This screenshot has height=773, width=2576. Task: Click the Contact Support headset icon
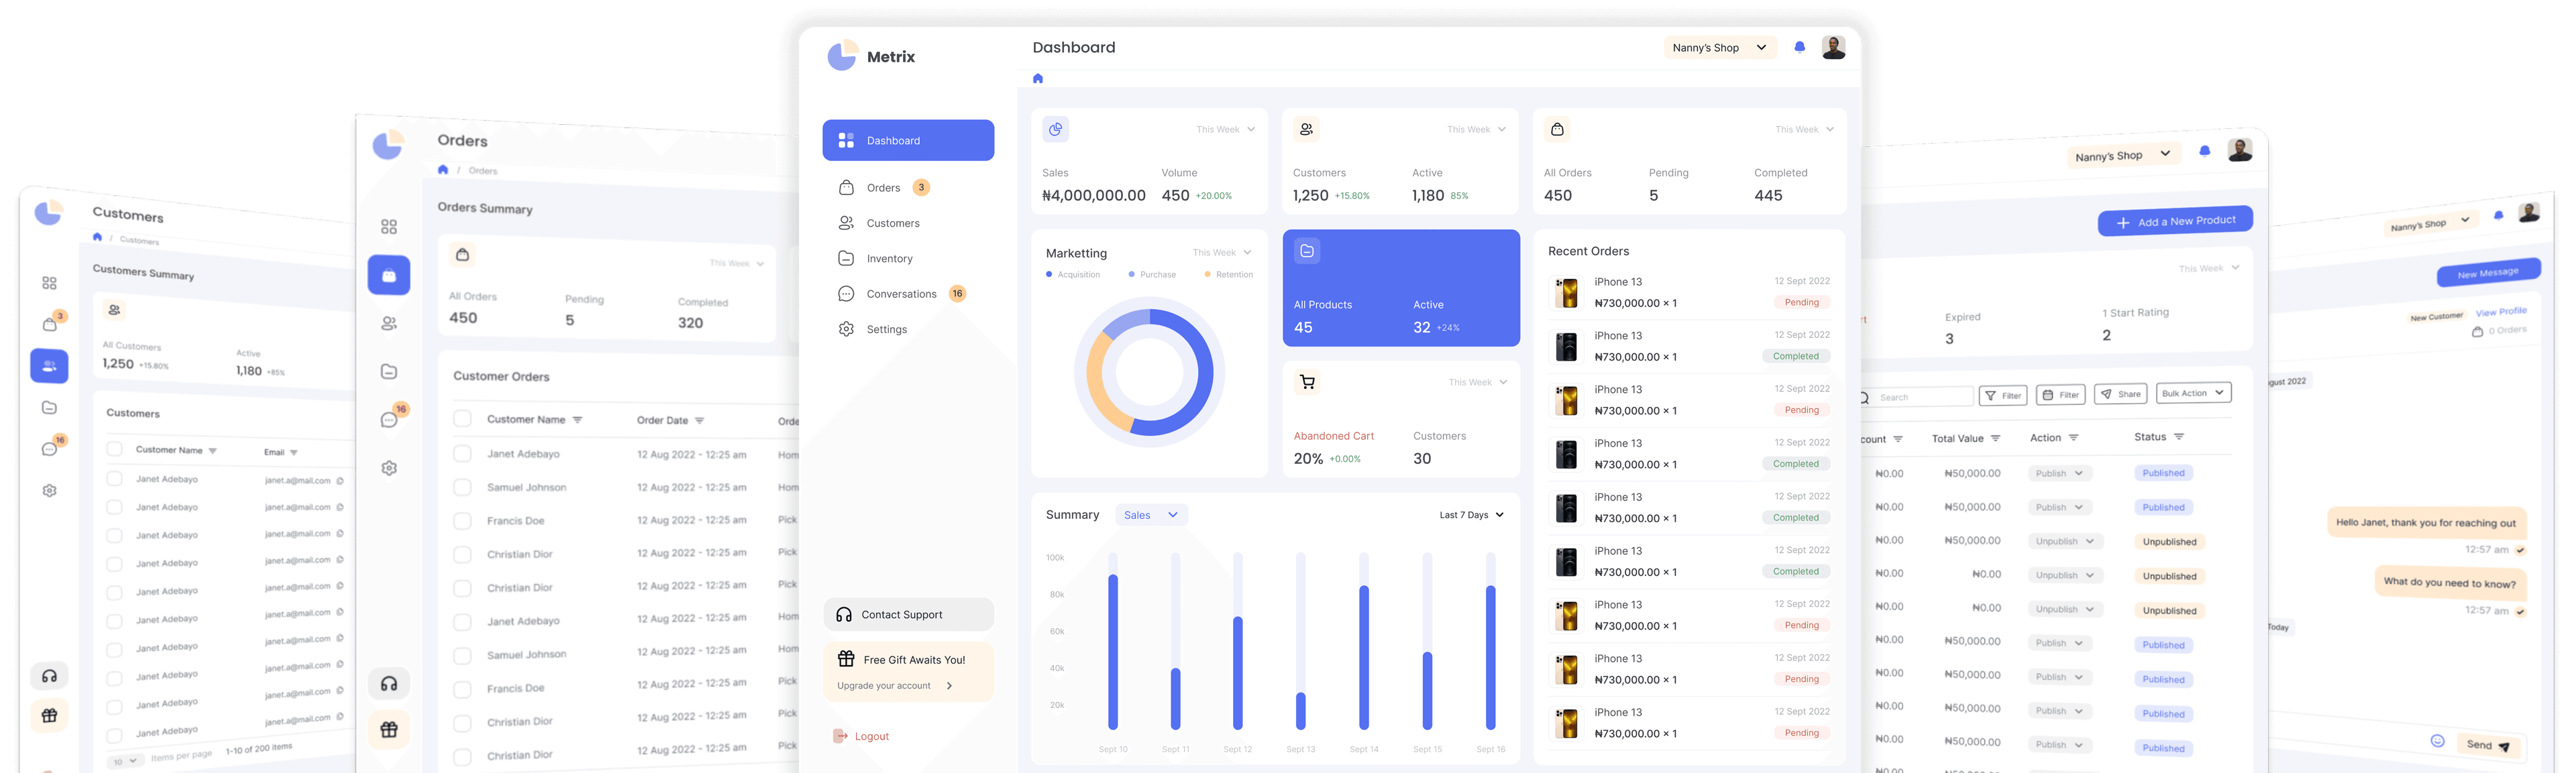pyautogui.click(x=846, y=614)
